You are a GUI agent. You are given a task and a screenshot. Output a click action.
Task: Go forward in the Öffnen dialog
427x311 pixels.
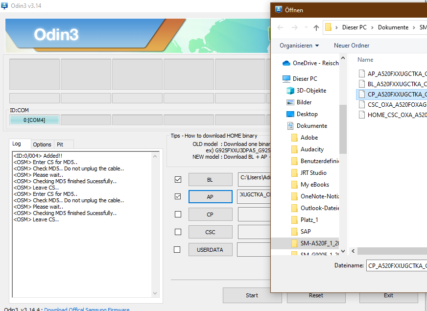[x=294, y=27]
